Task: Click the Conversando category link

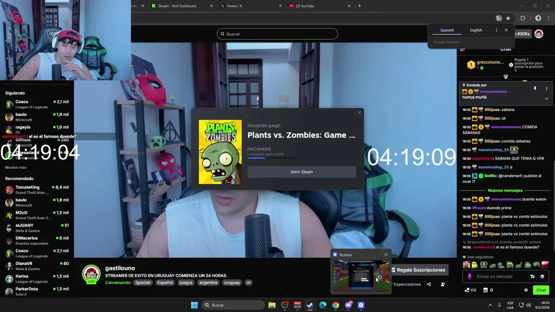Action: tap(118, 283)
